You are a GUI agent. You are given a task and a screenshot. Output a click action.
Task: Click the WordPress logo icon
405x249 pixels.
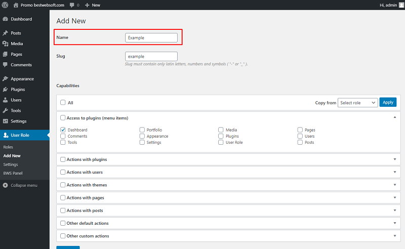pyautogui.click(x=5, y=5)
